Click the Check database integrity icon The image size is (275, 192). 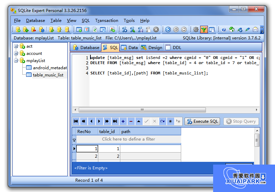click(x=59, y=29)
